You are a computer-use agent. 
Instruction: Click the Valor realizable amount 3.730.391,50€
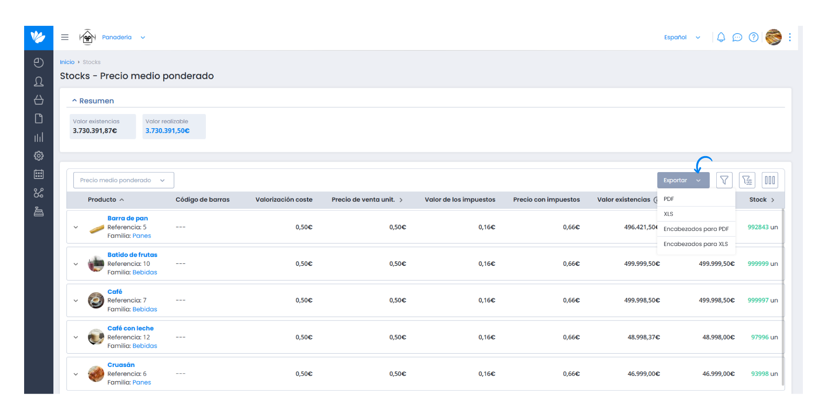pos(168,131)
